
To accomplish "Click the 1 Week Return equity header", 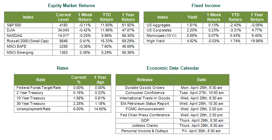I will [85, 17].
